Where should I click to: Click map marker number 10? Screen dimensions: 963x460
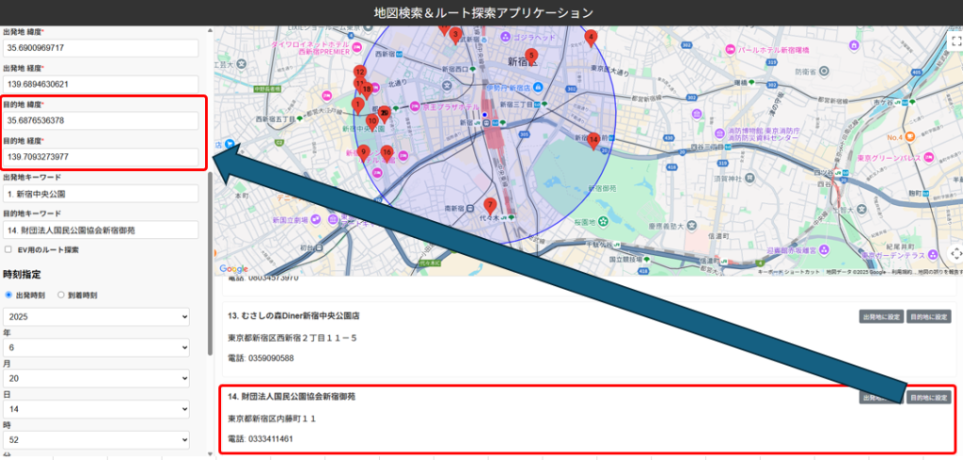pos(371,122)
